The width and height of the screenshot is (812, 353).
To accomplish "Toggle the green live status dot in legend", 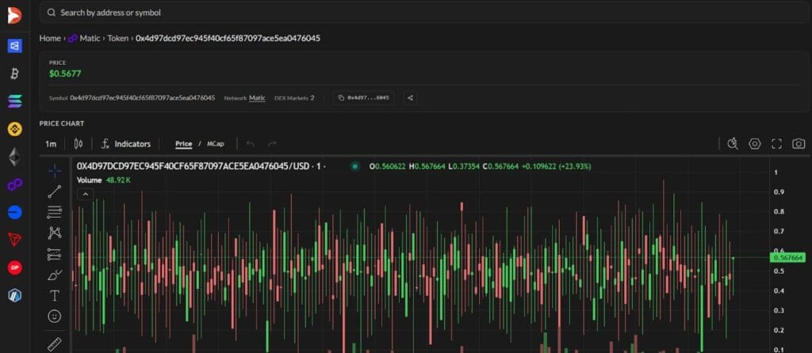I will pos(354,166).
